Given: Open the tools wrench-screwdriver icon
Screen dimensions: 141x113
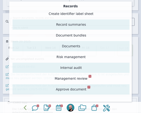Looking at the screenshot, I should pyautogui.click(x=106, y=108).
